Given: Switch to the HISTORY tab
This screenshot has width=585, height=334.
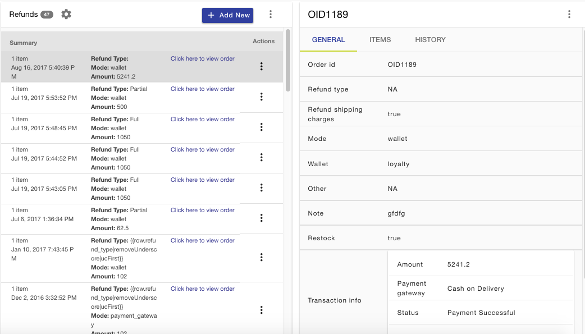Looking at the screenshot, I should click(x=430, y=39).
